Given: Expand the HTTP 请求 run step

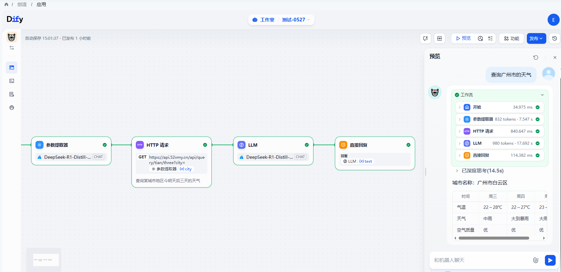Looking at the screenshot, I should point(460,131).
